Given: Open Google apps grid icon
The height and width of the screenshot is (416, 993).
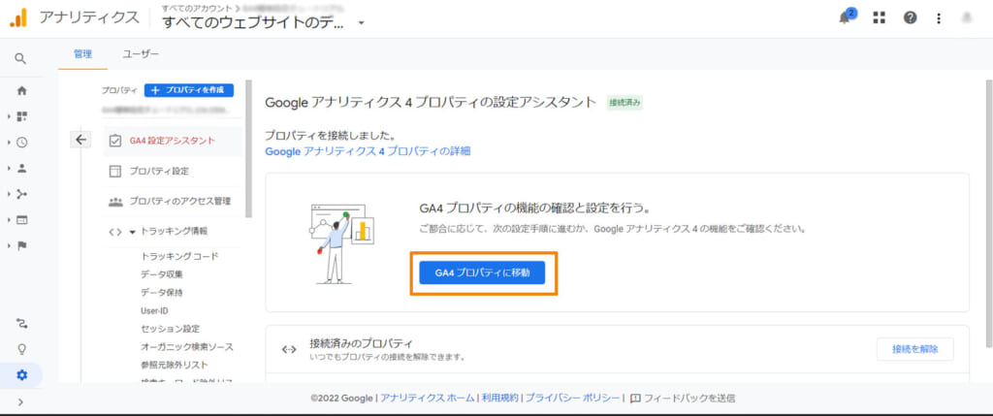Looking at the screenshot, I should pyautogui.click(x=879, y=17).
